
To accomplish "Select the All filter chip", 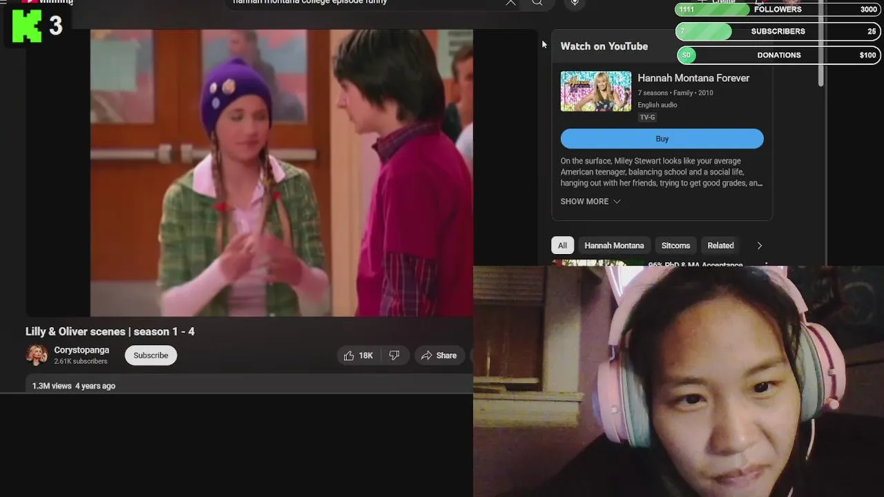I will coord(562,246).
